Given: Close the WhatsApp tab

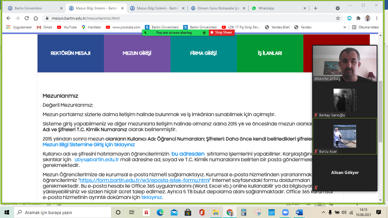Looking at the screenshot, I should pos(305,8).
